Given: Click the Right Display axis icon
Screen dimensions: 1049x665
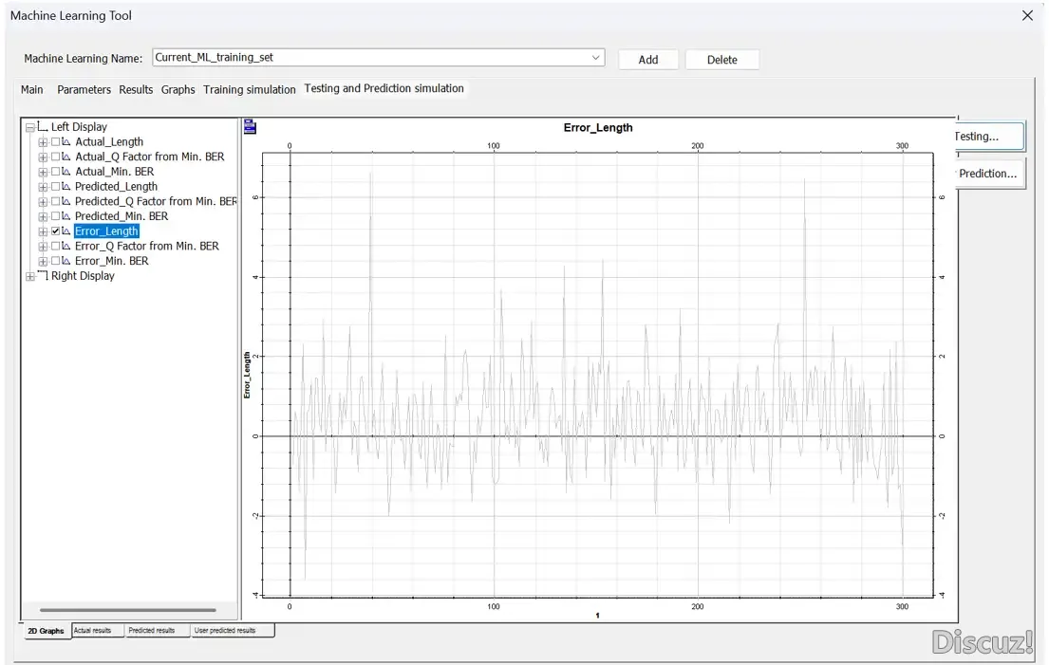Looking at the screenshot, I should click(43, 275).
